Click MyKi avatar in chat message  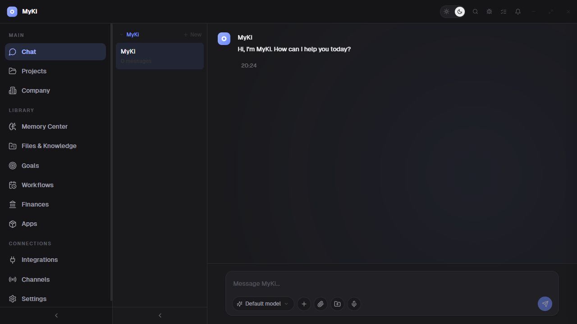tap(224, 39)
